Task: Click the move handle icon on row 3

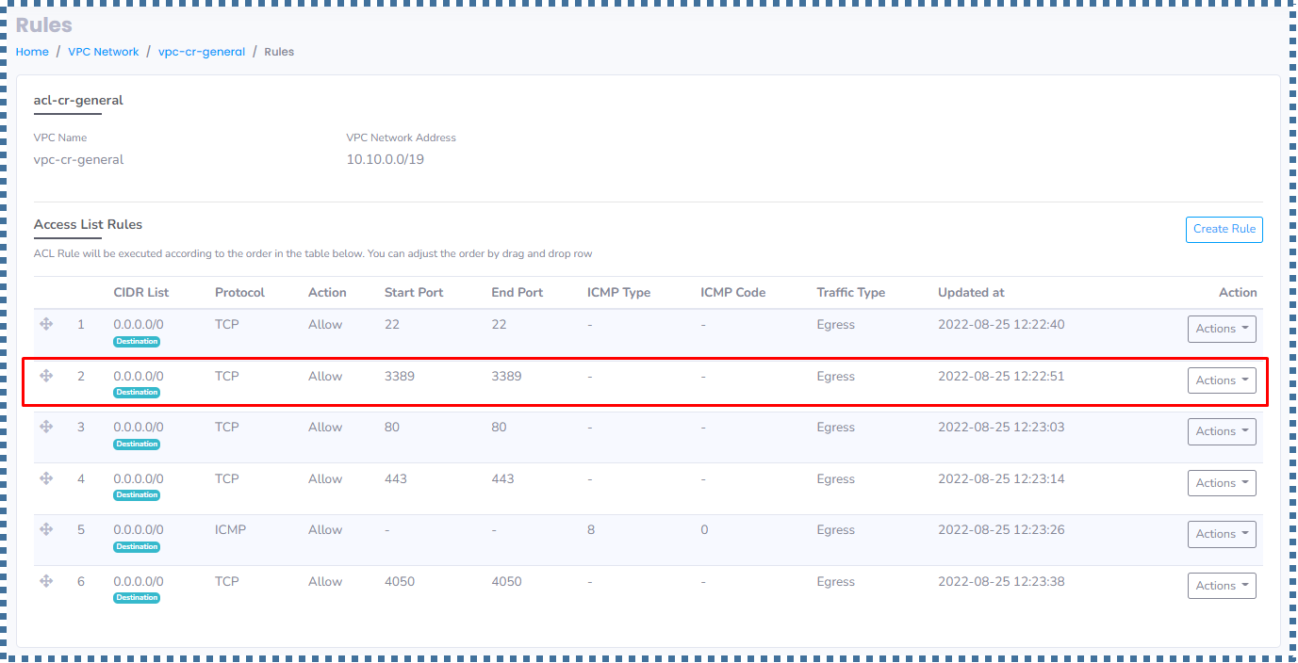Action: click(x=46, y=427)
